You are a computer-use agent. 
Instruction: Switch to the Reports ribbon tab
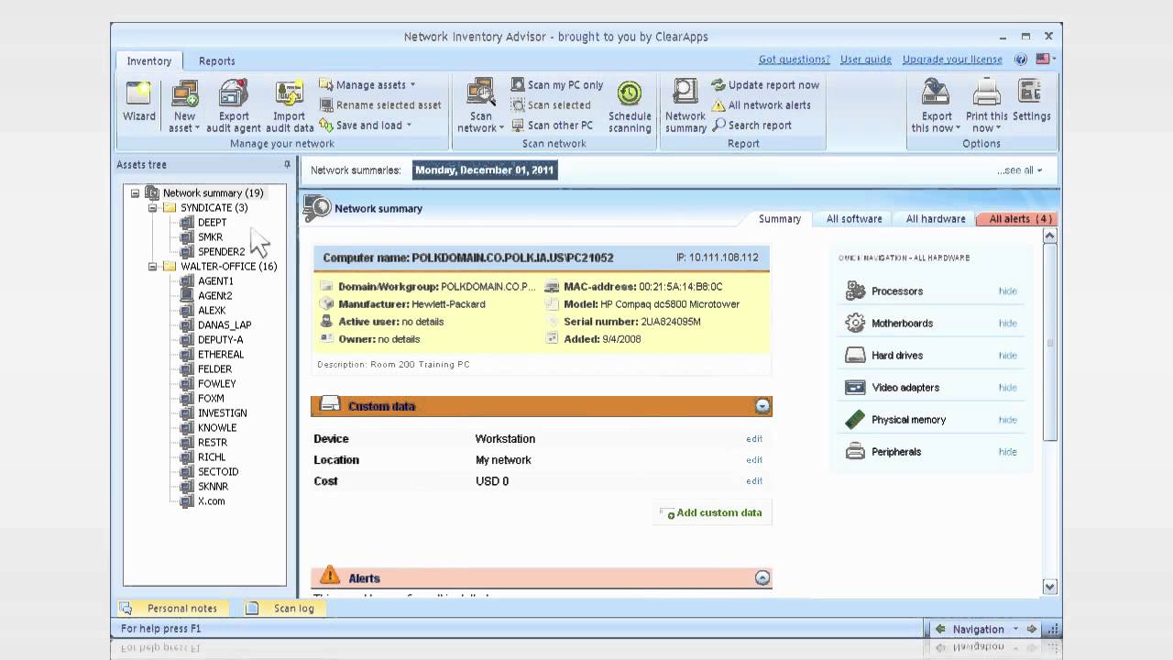pos(217,60)
